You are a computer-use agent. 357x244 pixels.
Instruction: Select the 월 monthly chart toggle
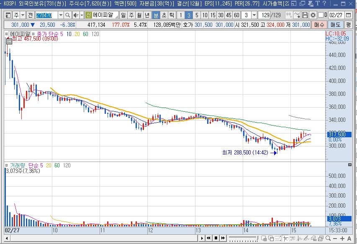[x=139, y=15]
